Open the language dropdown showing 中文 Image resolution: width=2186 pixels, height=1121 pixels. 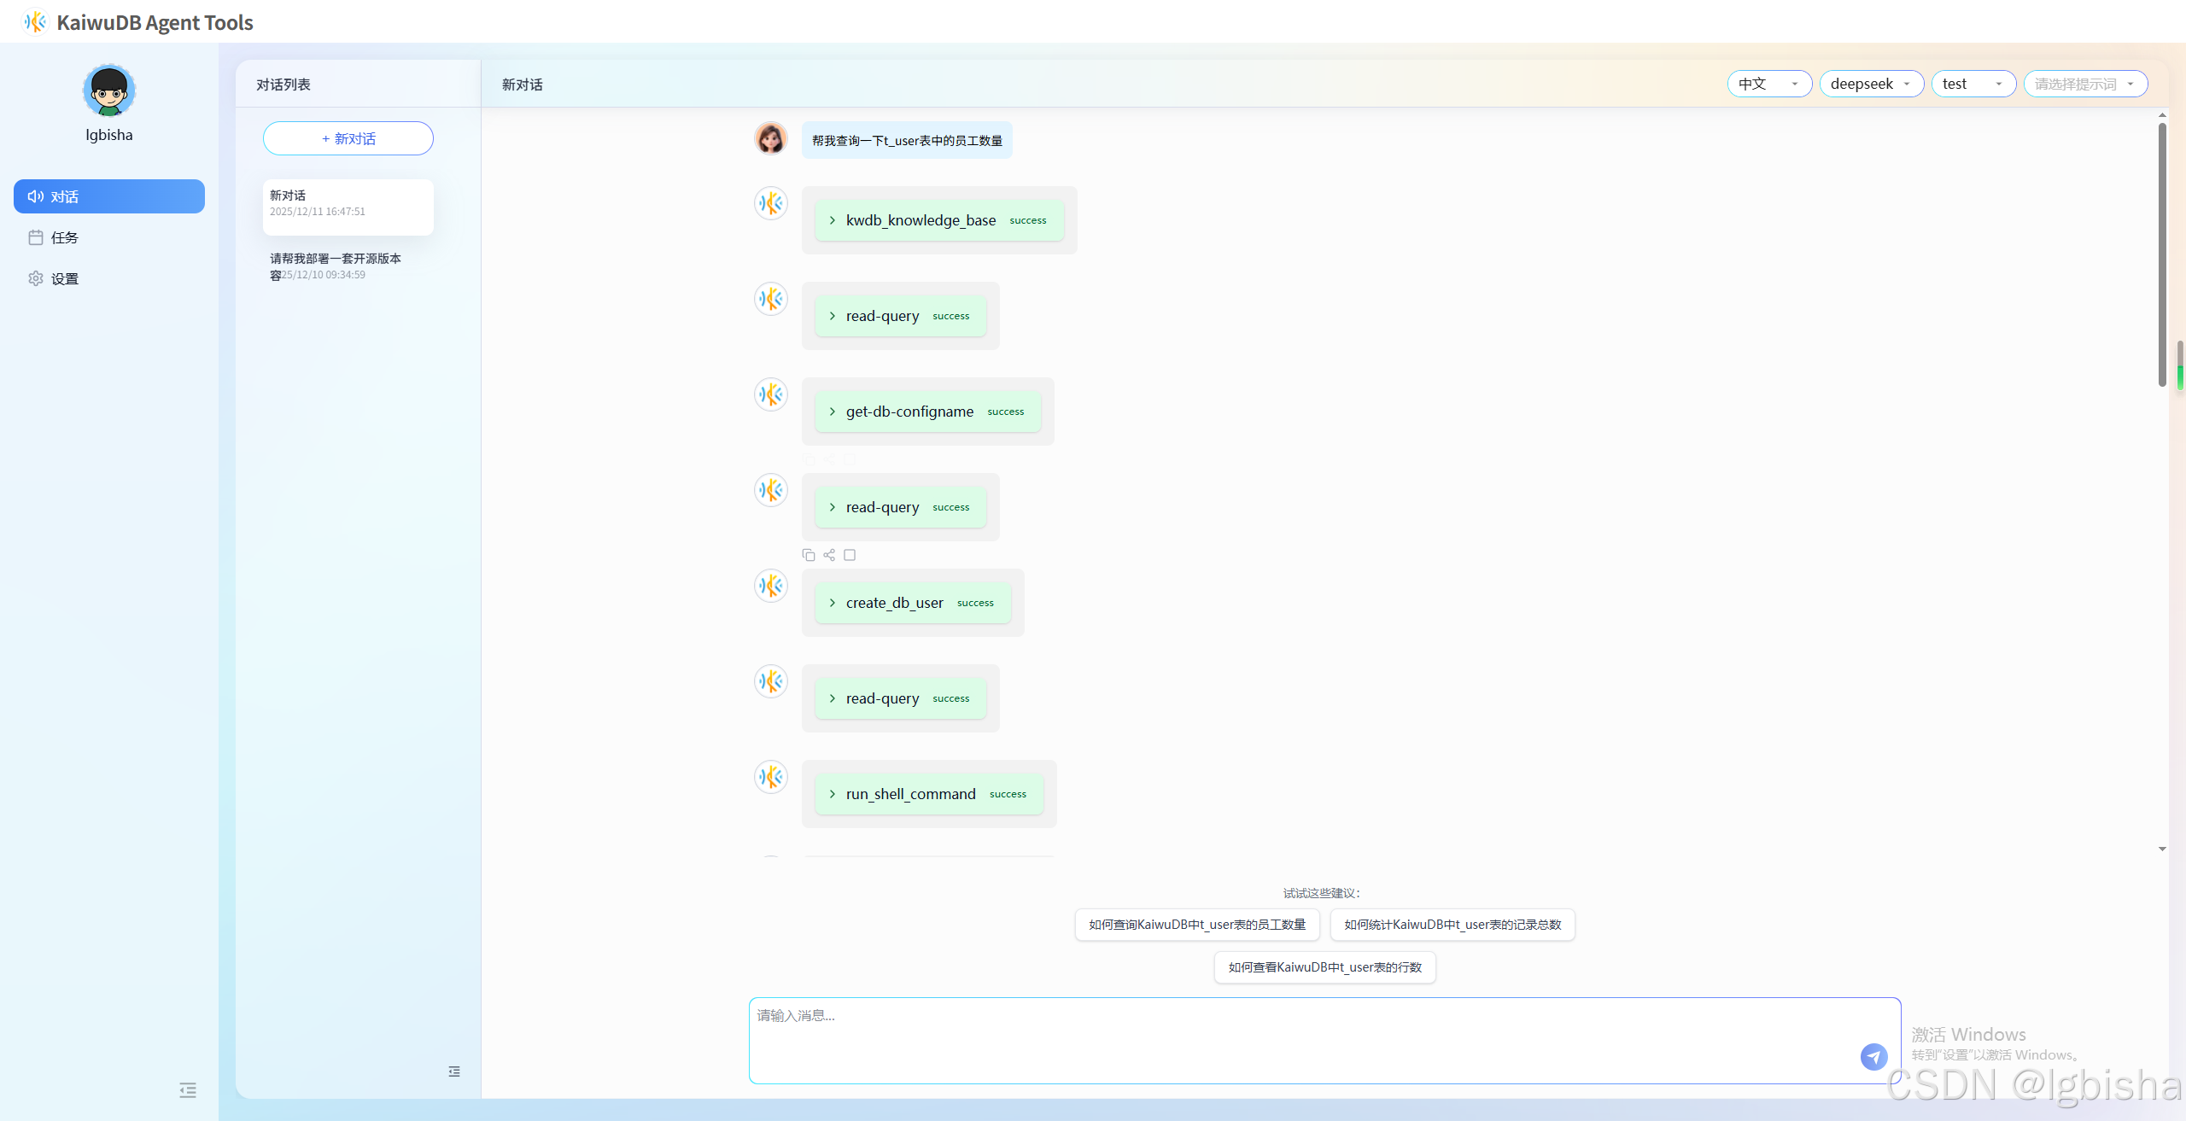pyautogui.click(x=1768, y=84)
